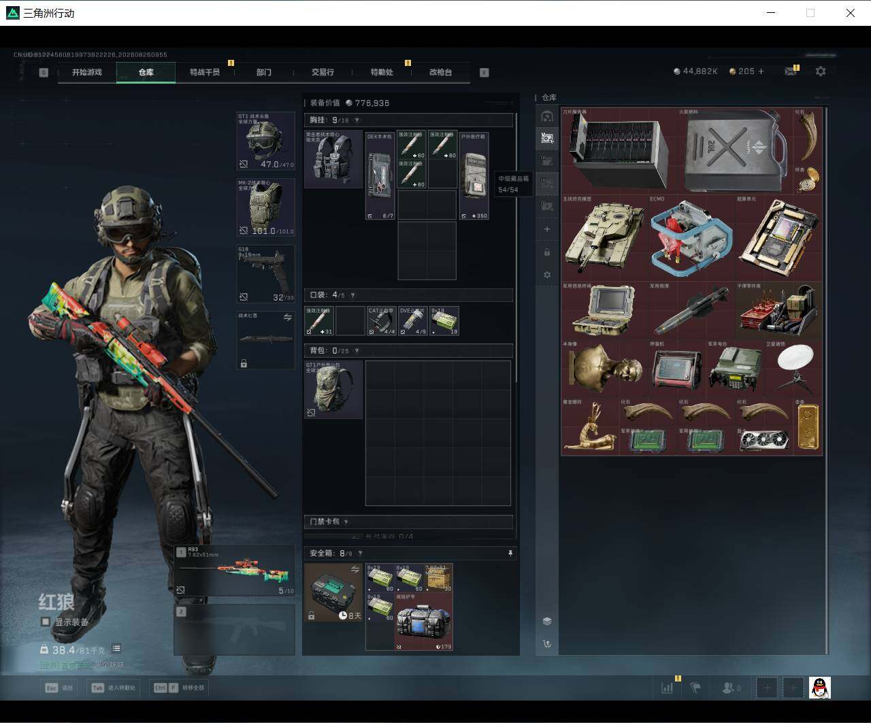Screen dimensions: 871x723
Task: Switch to the 部门 tab
Action: tap(264, 72)
